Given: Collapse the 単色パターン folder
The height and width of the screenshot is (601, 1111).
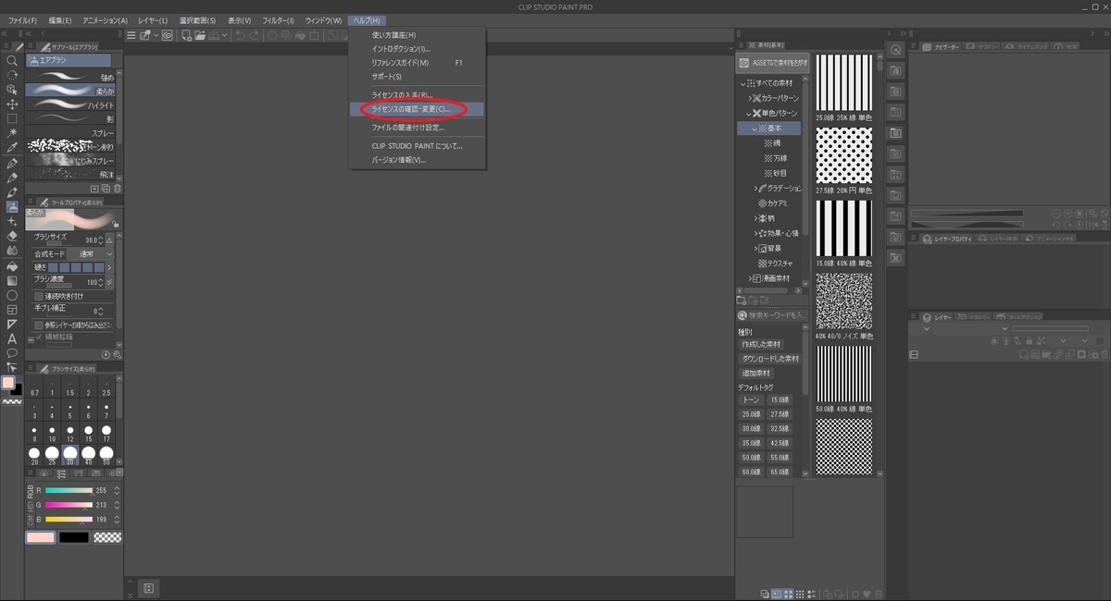Looking at the screenshot, I should pyautogui.click(x=749, y=113).
